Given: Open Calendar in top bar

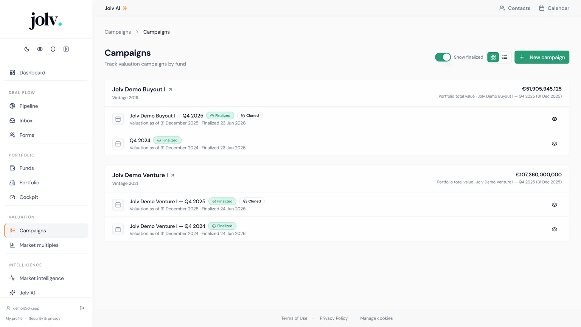Looking at the screenshot, I should pyautogui.click(x=554, y=8).
